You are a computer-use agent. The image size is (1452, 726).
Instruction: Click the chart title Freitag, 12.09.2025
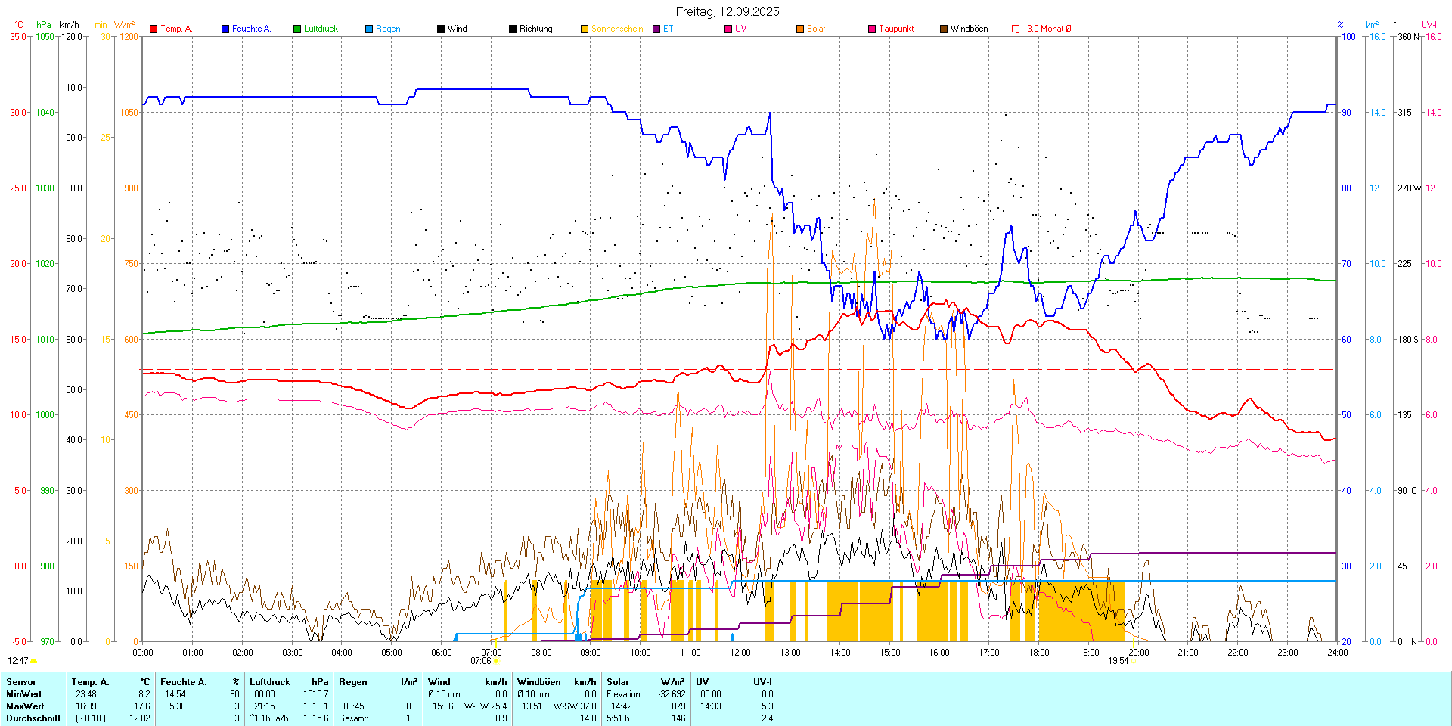pyautogui.click(x=727, y=11)
